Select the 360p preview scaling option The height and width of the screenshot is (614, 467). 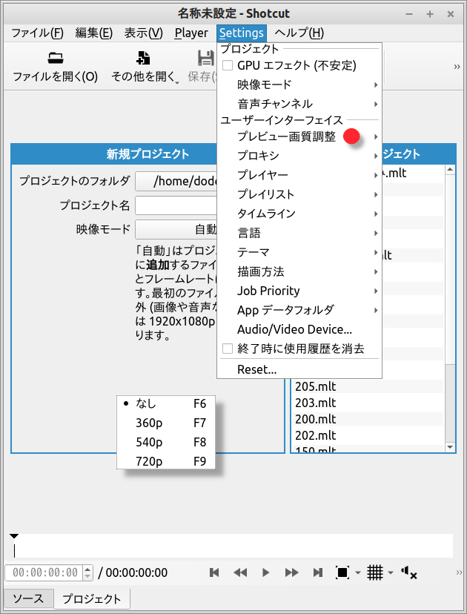coord(149,423)
